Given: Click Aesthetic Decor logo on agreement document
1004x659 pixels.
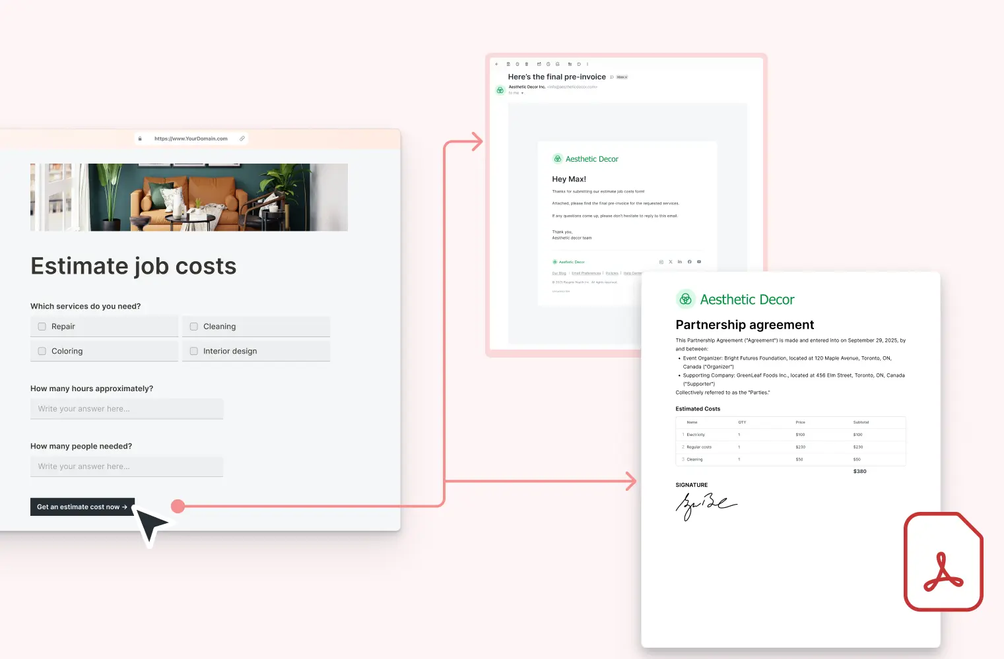Looking at the screenshot, I should [x=735, y=299].
